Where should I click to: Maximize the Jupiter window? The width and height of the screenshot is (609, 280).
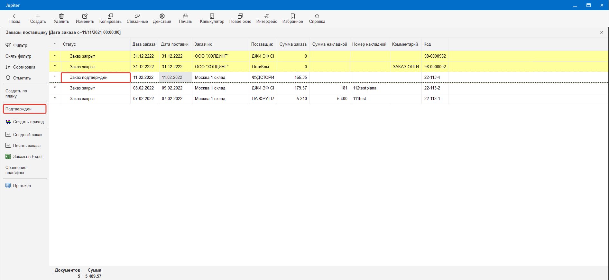point(588,5)
